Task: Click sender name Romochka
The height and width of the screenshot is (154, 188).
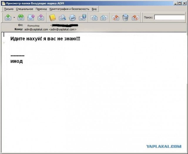Action: tap(33, 26)
